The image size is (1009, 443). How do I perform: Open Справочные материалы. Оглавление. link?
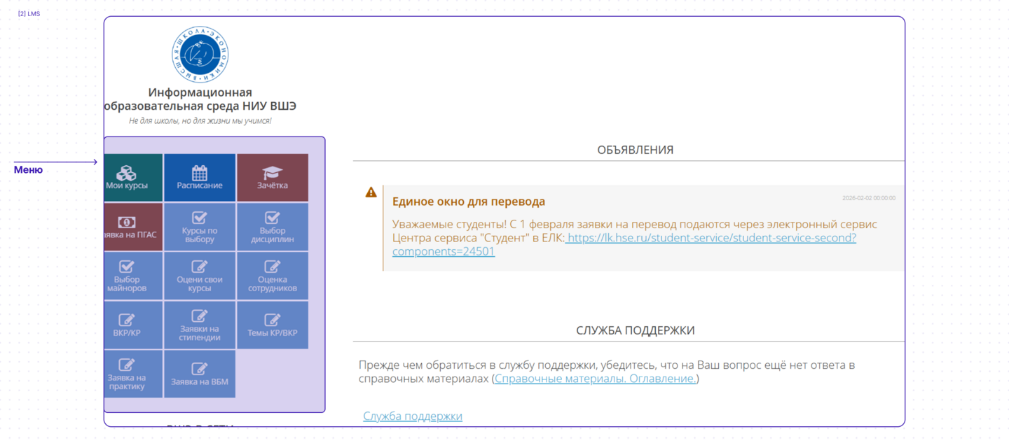click(x=596, y=379)
